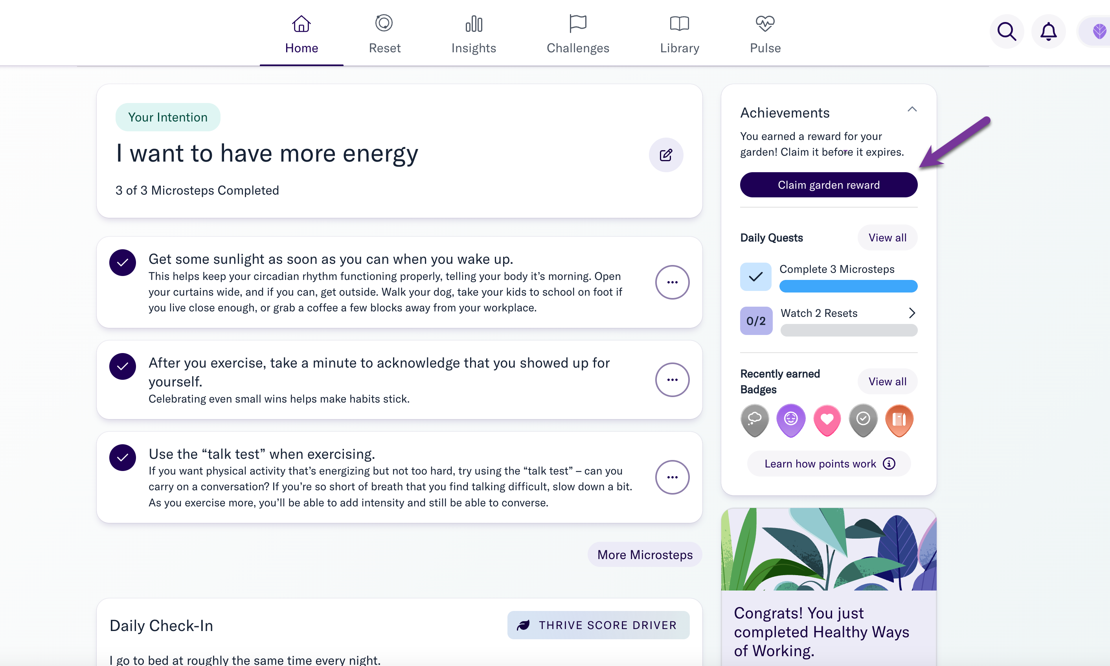Open the search magnifier icon
This screenshot has height=666, width=1110.
(1006, 31)
